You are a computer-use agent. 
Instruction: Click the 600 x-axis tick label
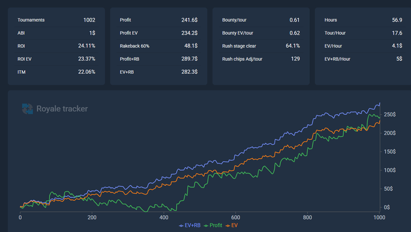click(x=235, y=217)
